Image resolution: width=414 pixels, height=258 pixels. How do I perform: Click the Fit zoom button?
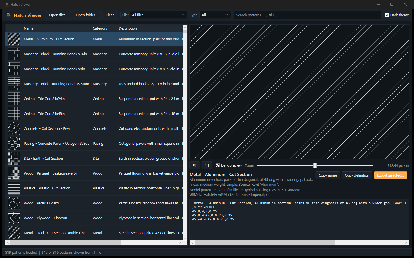point(195,165)
